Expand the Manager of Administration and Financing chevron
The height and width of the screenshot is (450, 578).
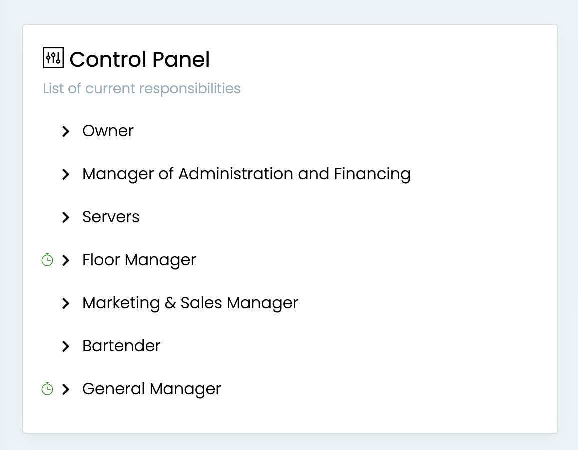coord(65,174)
